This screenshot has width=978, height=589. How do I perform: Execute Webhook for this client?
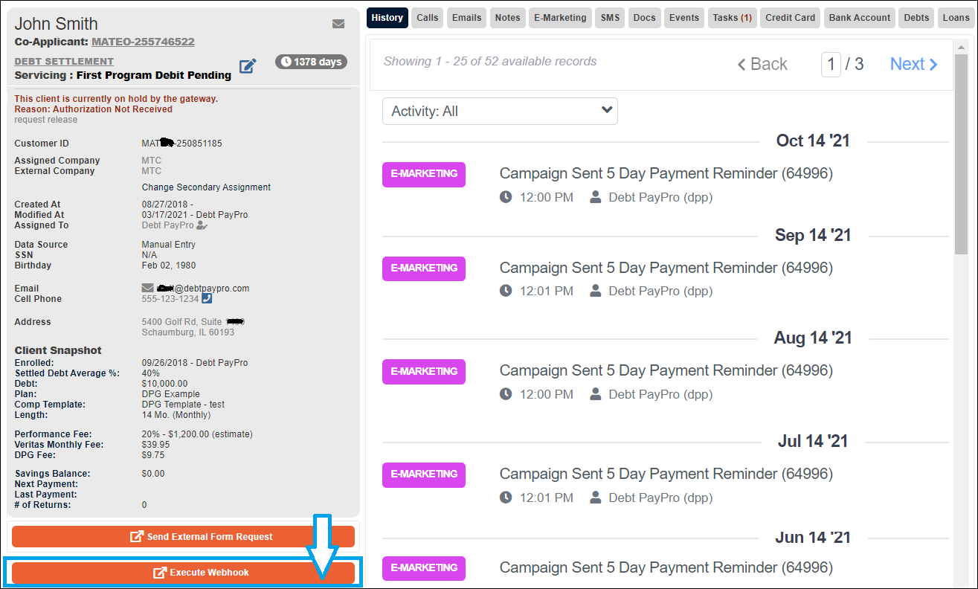coord(184,573)
